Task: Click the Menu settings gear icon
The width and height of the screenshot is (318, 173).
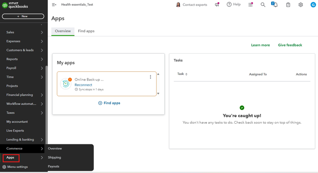Action: [x=4, y=167]
